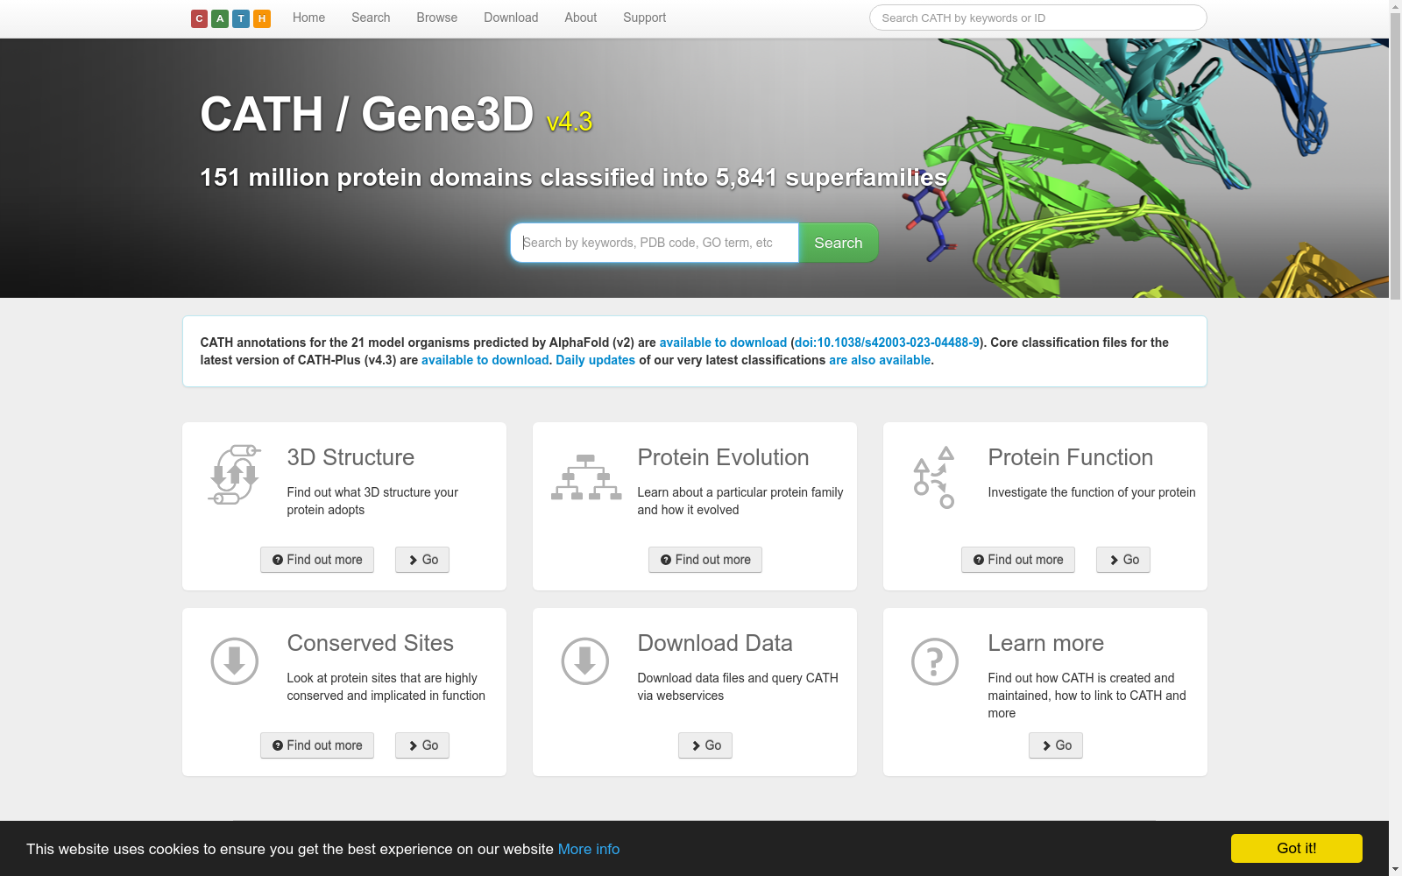Click the Conserved Sites download-arrow icon
The image size is (1402, 876).
pos(235,661)
